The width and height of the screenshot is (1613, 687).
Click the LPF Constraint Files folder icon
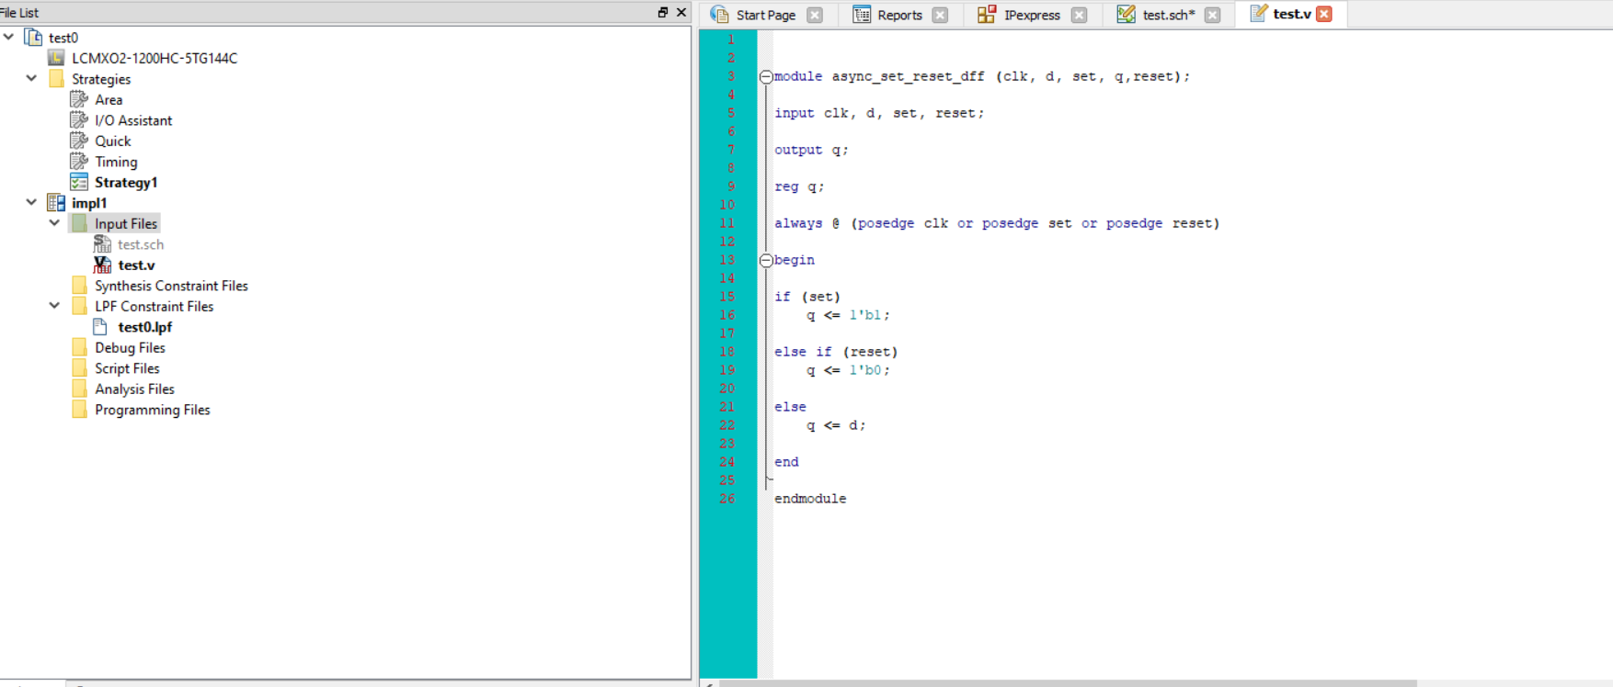(x=80, y=306)
